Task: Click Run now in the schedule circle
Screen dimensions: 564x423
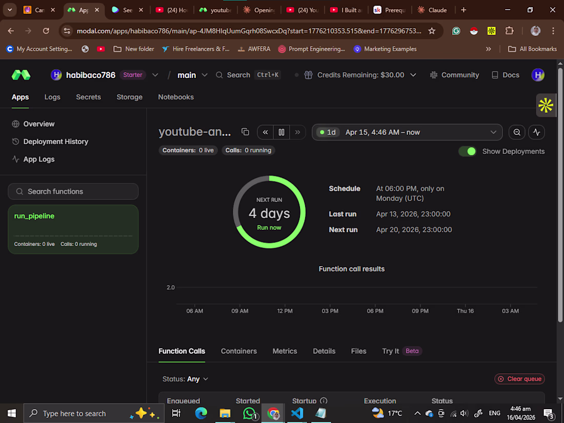Action: (x=269, y=228)
